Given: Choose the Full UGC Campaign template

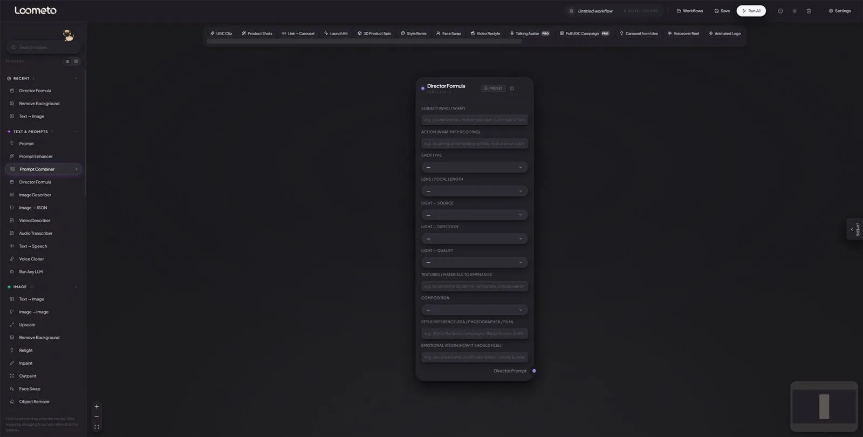Looking at the screenshot, I should (585, 33).
